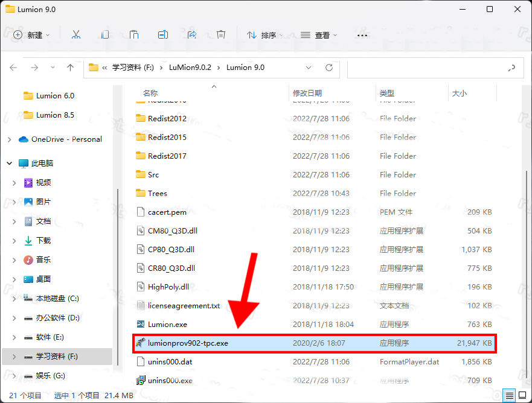Click the Rename icon in toolbar
Viewport: 532px width, 403px height.
pyautogui.click(x=163, y=34)
